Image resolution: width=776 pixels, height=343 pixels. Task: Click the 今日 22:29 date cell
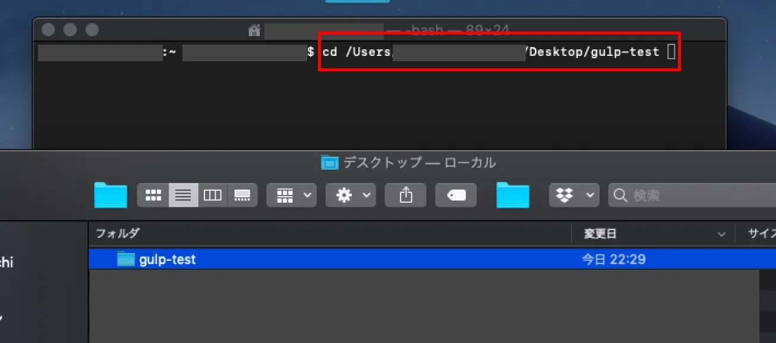click(613, 260)
